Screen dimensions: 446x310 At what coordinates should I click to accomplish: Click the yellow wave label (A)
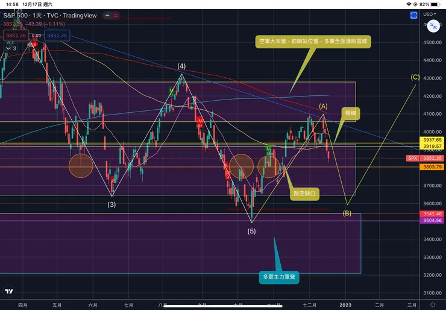point(323,107)
